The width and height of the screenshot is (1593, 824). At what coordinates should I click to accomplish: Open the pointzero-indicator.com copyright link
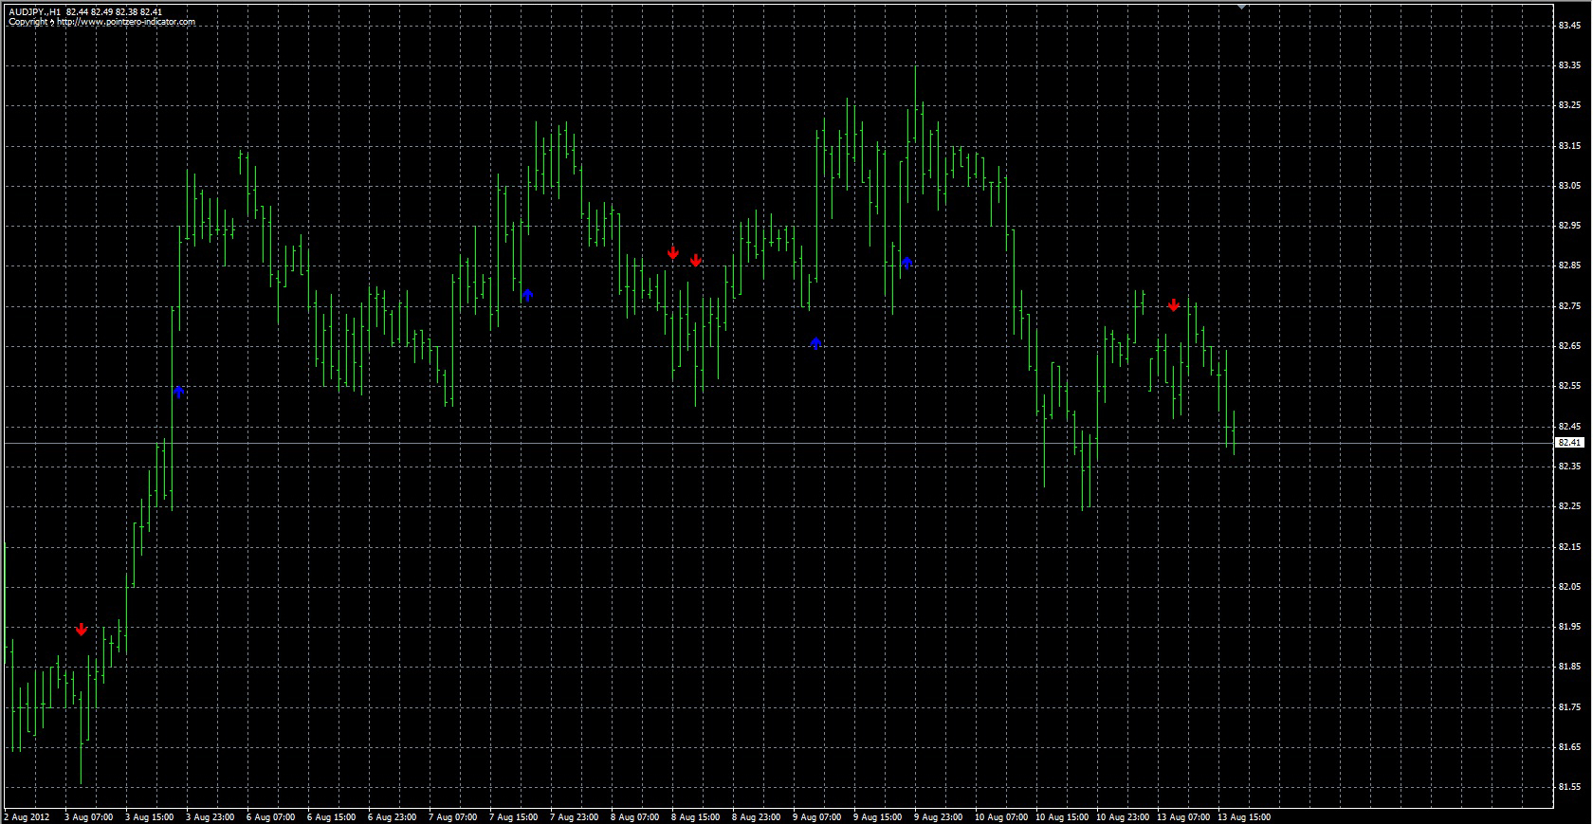pos(102,22)
